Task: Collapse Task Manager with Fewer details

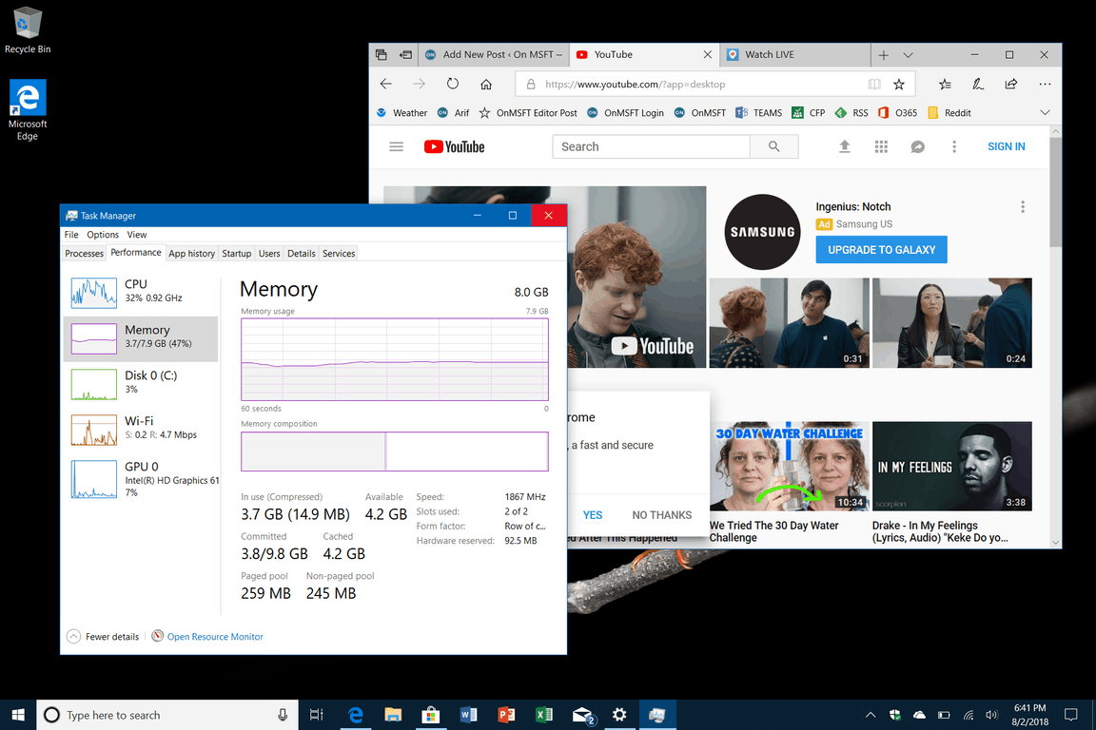Action: (x=103, y=637)
